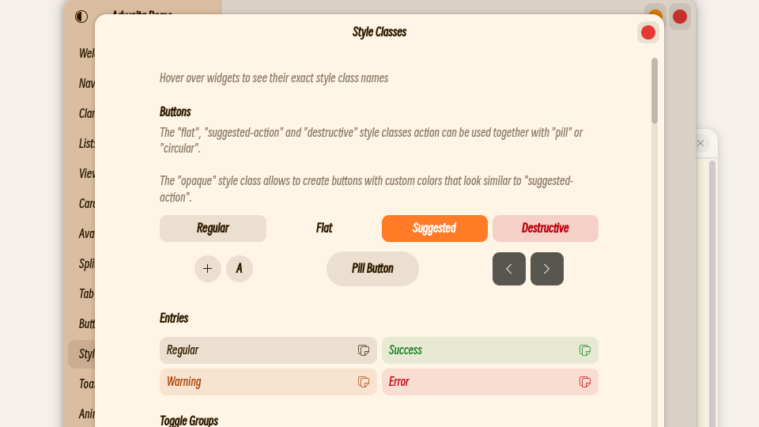759x427 pixels.
Task: Click the dark left chevron button
Action: (x=509, y=269)
